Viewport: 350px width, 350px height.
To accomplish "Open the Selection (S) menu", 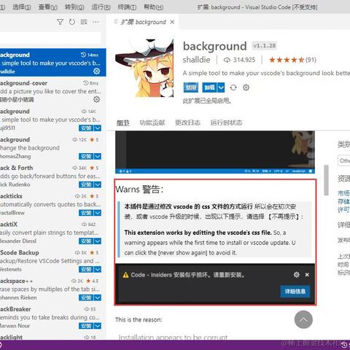I will pos(22,7).
